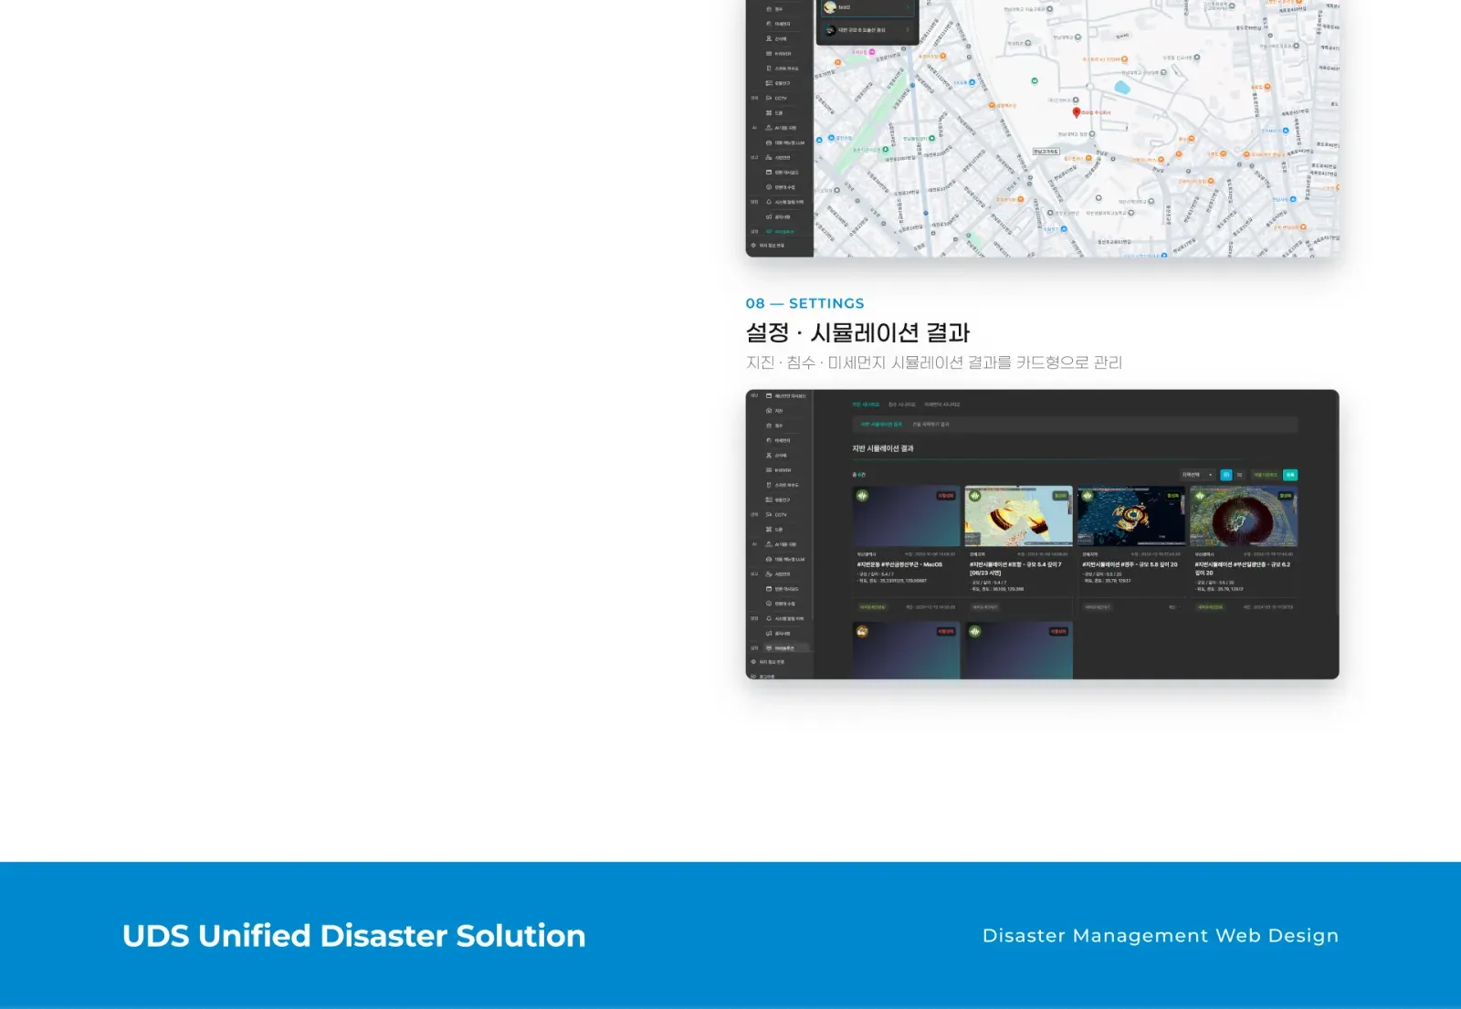The width and height of the screenshot is (1461, 1009).
Task: Open 재난안전 대시보드 at the sidebar top
Action: pyautogui.click(x=786, y=396)
